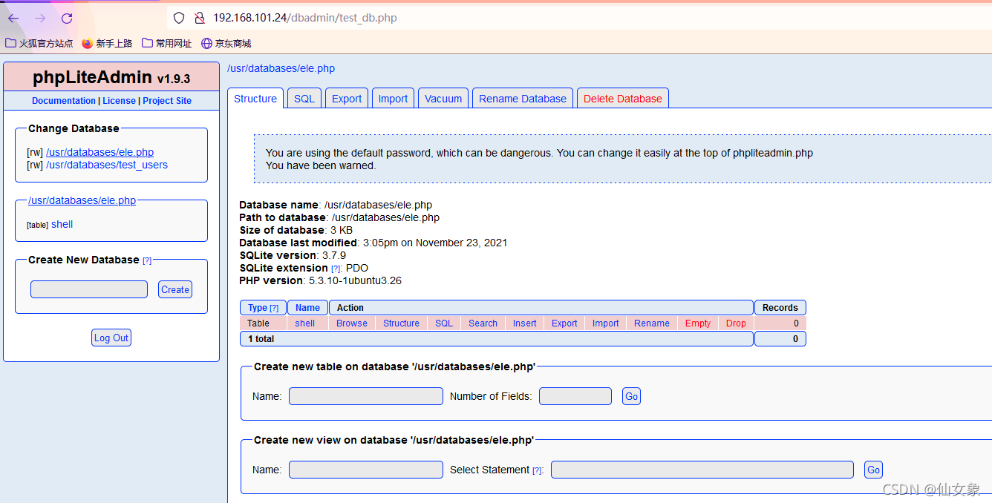Click Browse for the shell table
The height and width of the screenshot is (503, 992).
352,323
